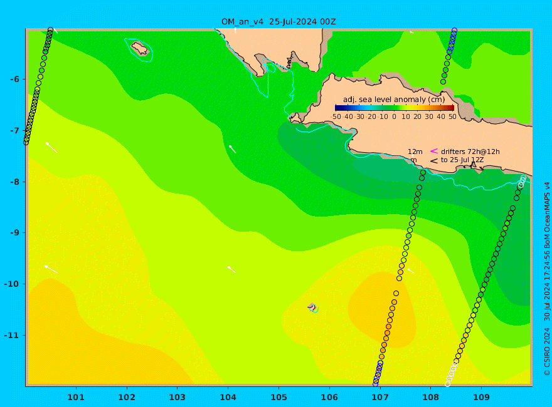
Task: Select the "adj. sea level anomaly (cm)" label
Action: pyautogui.click(x=394, y=100)
